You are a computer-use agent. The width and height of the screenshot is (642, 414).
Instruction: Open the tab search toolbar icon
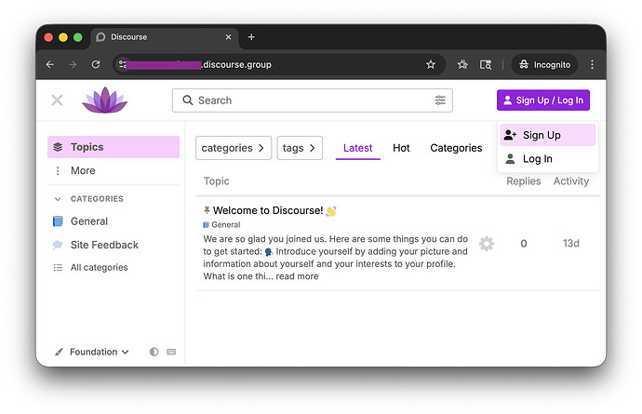pos(486,64)
